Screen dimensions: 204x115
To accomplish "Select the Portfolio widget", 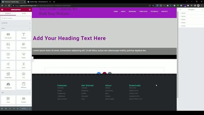I will click(24, 100).
